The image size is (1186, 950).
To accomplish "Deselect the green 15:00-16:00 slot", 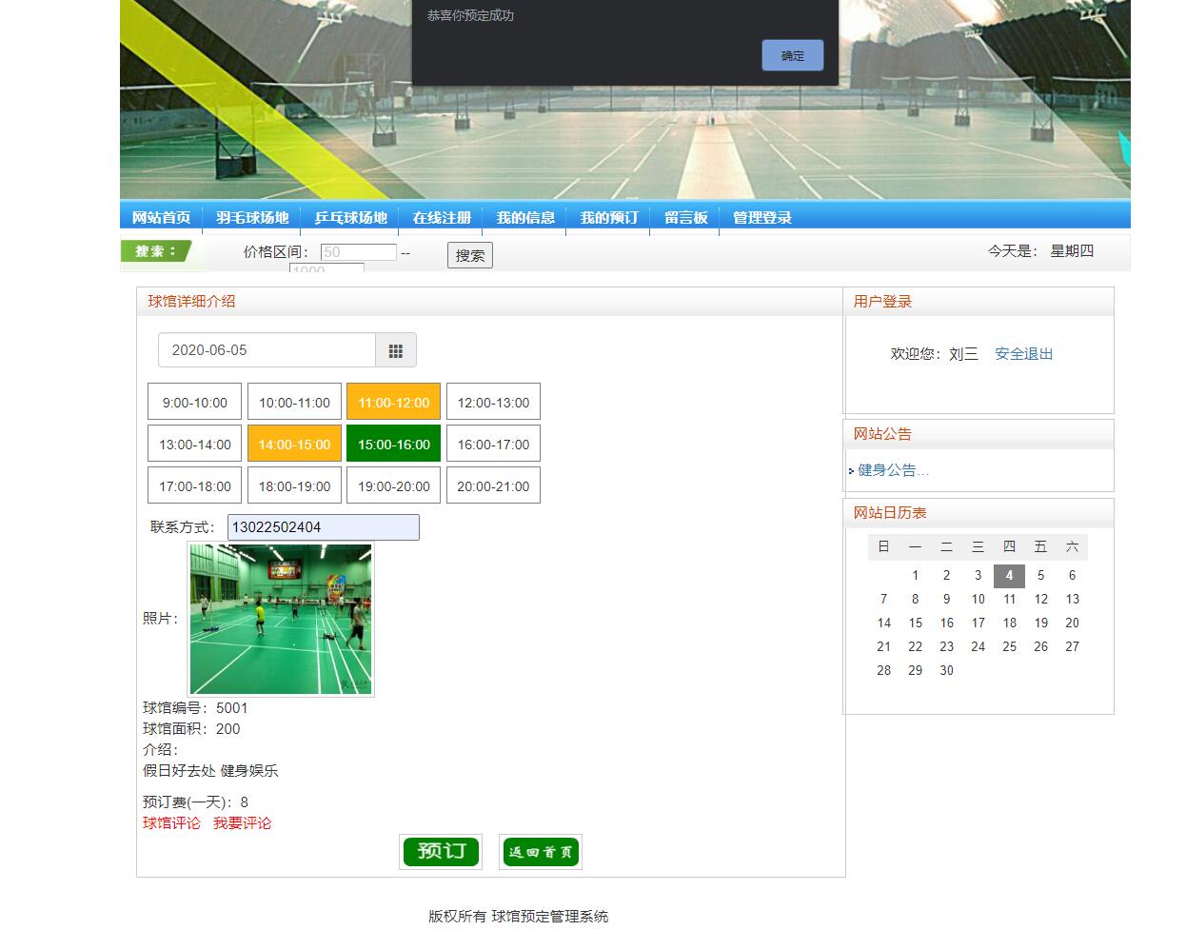I will click(x=393, y=443).
